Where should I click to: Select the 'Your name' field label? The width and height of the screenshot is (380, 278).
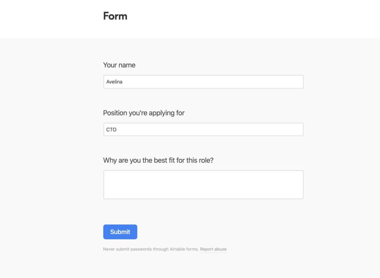(x=119, y=65)
